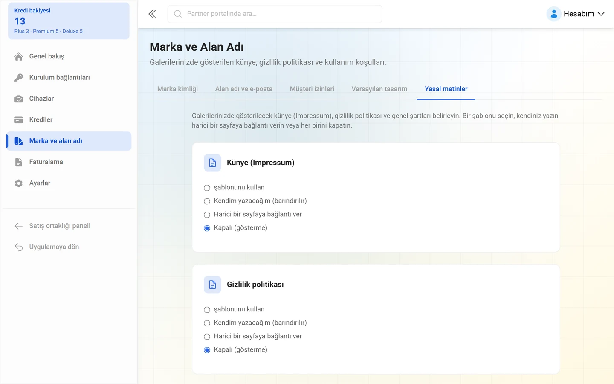The width and height of the screenshot is (614, 384).
Task: Click Plus 3 · Premium 5 · Deluxe 5 text
Action: pos(49,32)
